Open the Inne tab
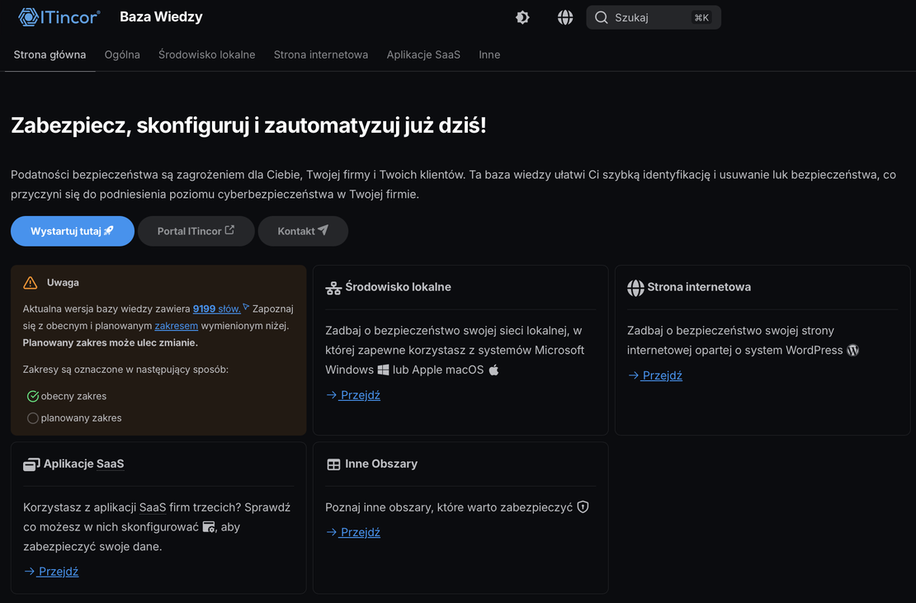 (x=489, y=55)
